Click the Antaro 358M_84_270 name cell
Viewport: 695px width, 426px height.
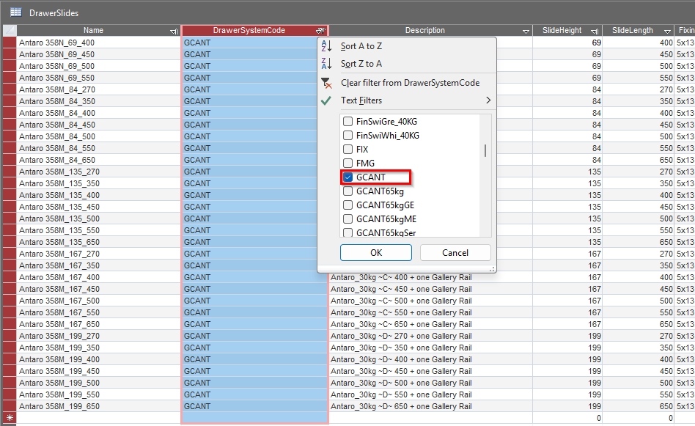point(98,89)
